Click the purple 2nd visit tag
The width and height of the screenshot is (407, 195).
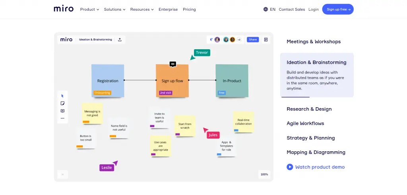click(166, 93)
